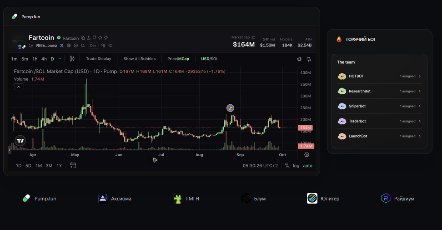Click the 05:30:26 UTC+2 timezone clock
The image size is (442, 230).
point(260,166)
